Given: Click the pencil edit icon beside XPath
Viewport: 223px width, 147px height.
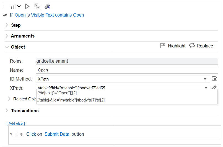Looking at the screenshot, I should tap(214, 88).
